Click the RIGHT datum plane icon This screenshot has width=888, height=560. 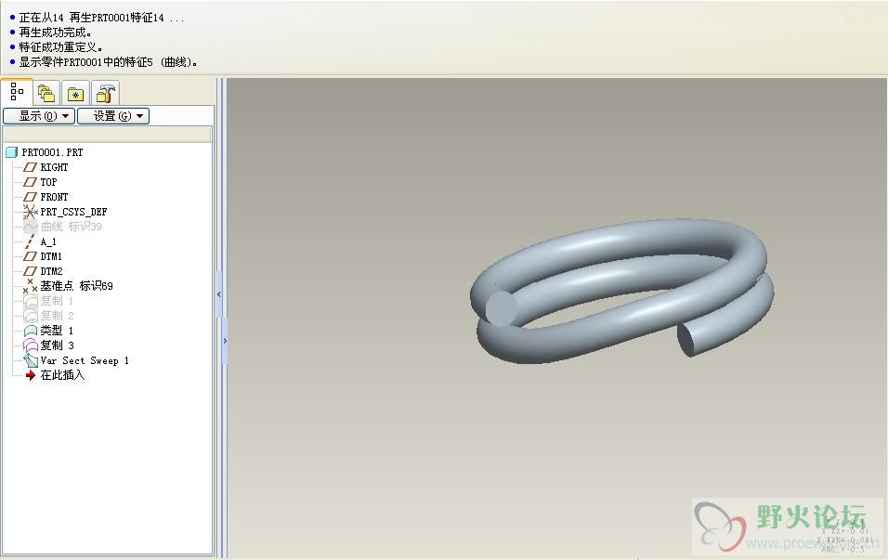30,167
